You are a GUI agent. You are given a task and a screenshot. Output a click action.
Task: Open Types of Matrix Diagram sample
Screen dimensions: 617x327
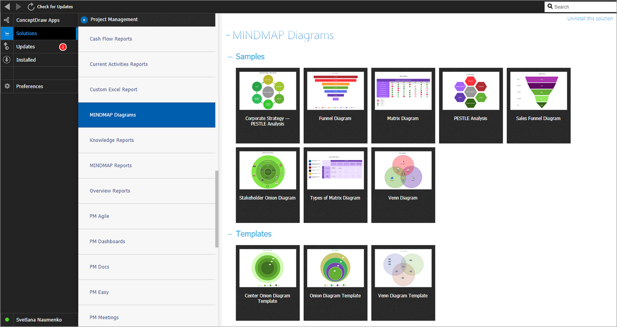[x=335, y=185]
